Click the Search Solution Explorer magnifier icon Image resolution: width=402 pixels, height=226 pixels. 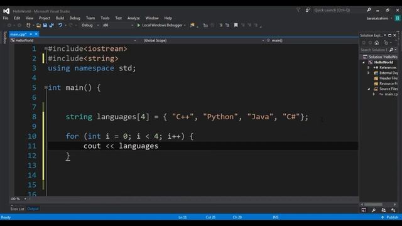[391, 50]
